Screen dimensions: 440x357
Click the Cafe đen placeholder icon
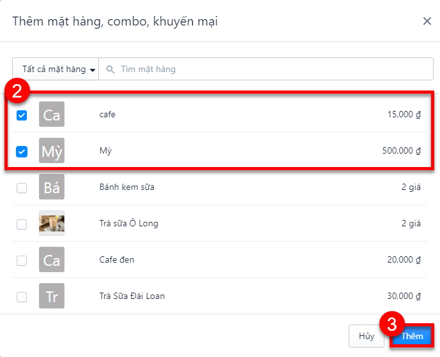pyautogui.click(x=52, y=259)
